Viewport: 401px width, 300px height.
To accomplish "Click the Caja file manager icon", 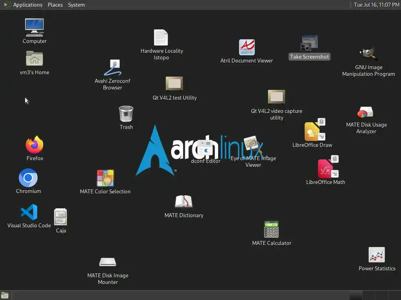I will tap(61, 217).
